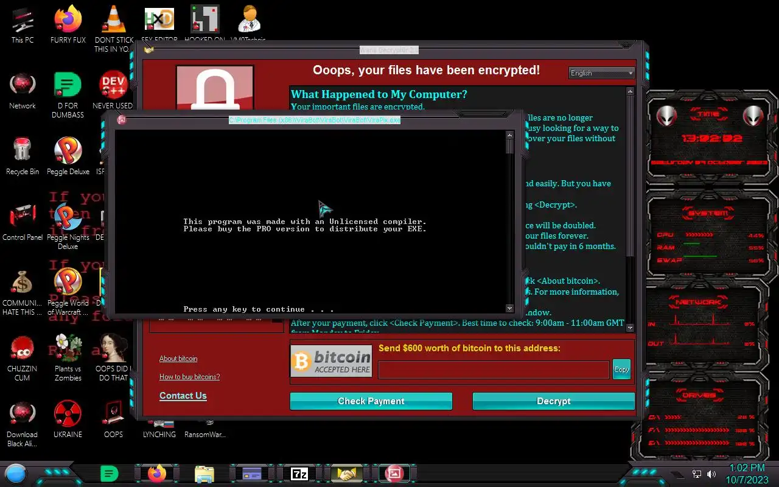This screenshot has width=779, height=487.
Task: Open the Network desktop icon
Action: pyautogui.click(x=23, y=90)
